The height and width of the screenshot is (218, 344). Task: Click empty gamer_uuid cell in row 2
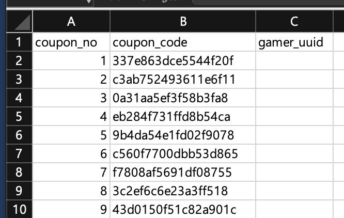click(293, 61)
